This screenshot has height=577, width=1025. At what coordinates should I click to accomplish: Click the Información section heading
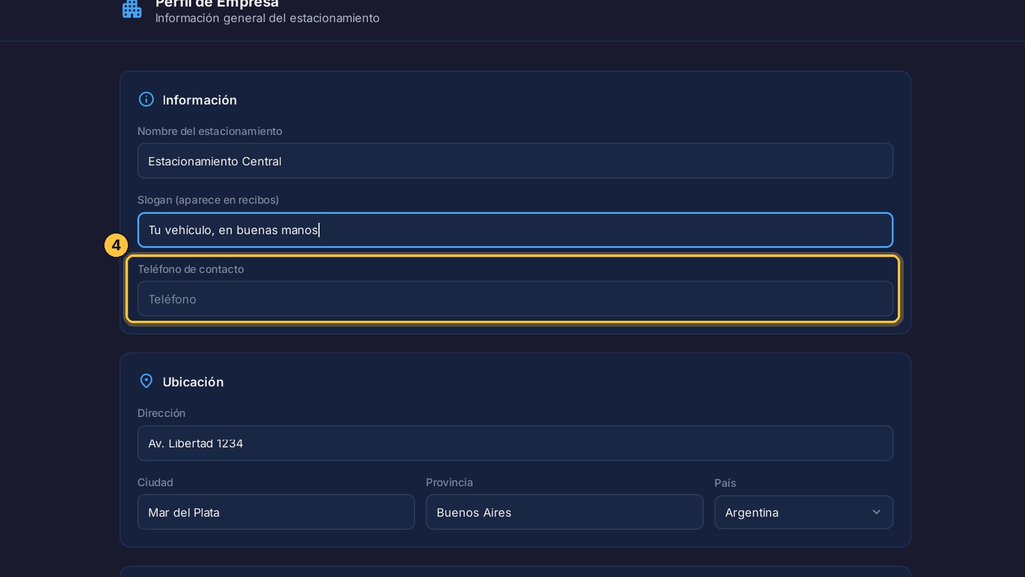tap(200, 100)
